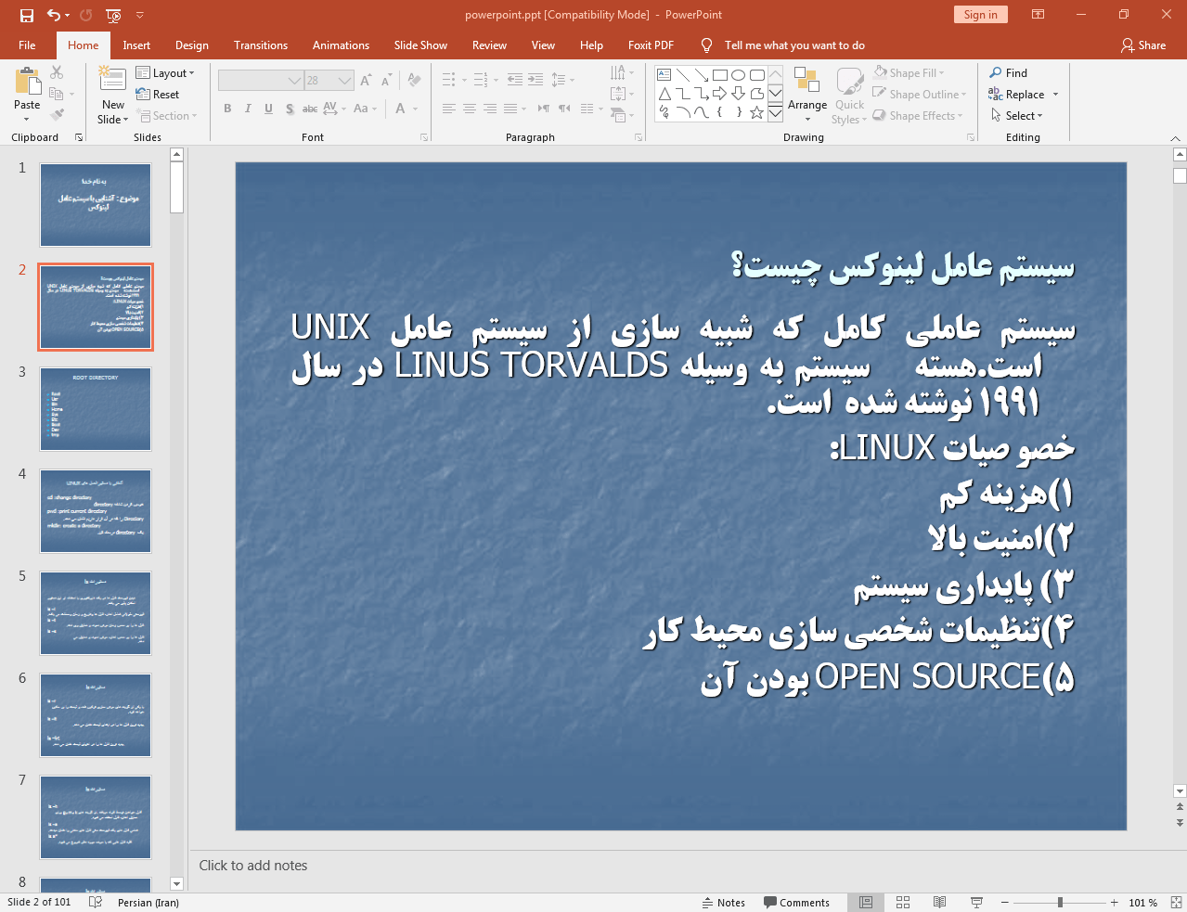Open the Animations tab
The image size is (1187, 912).
click(341, 45)
